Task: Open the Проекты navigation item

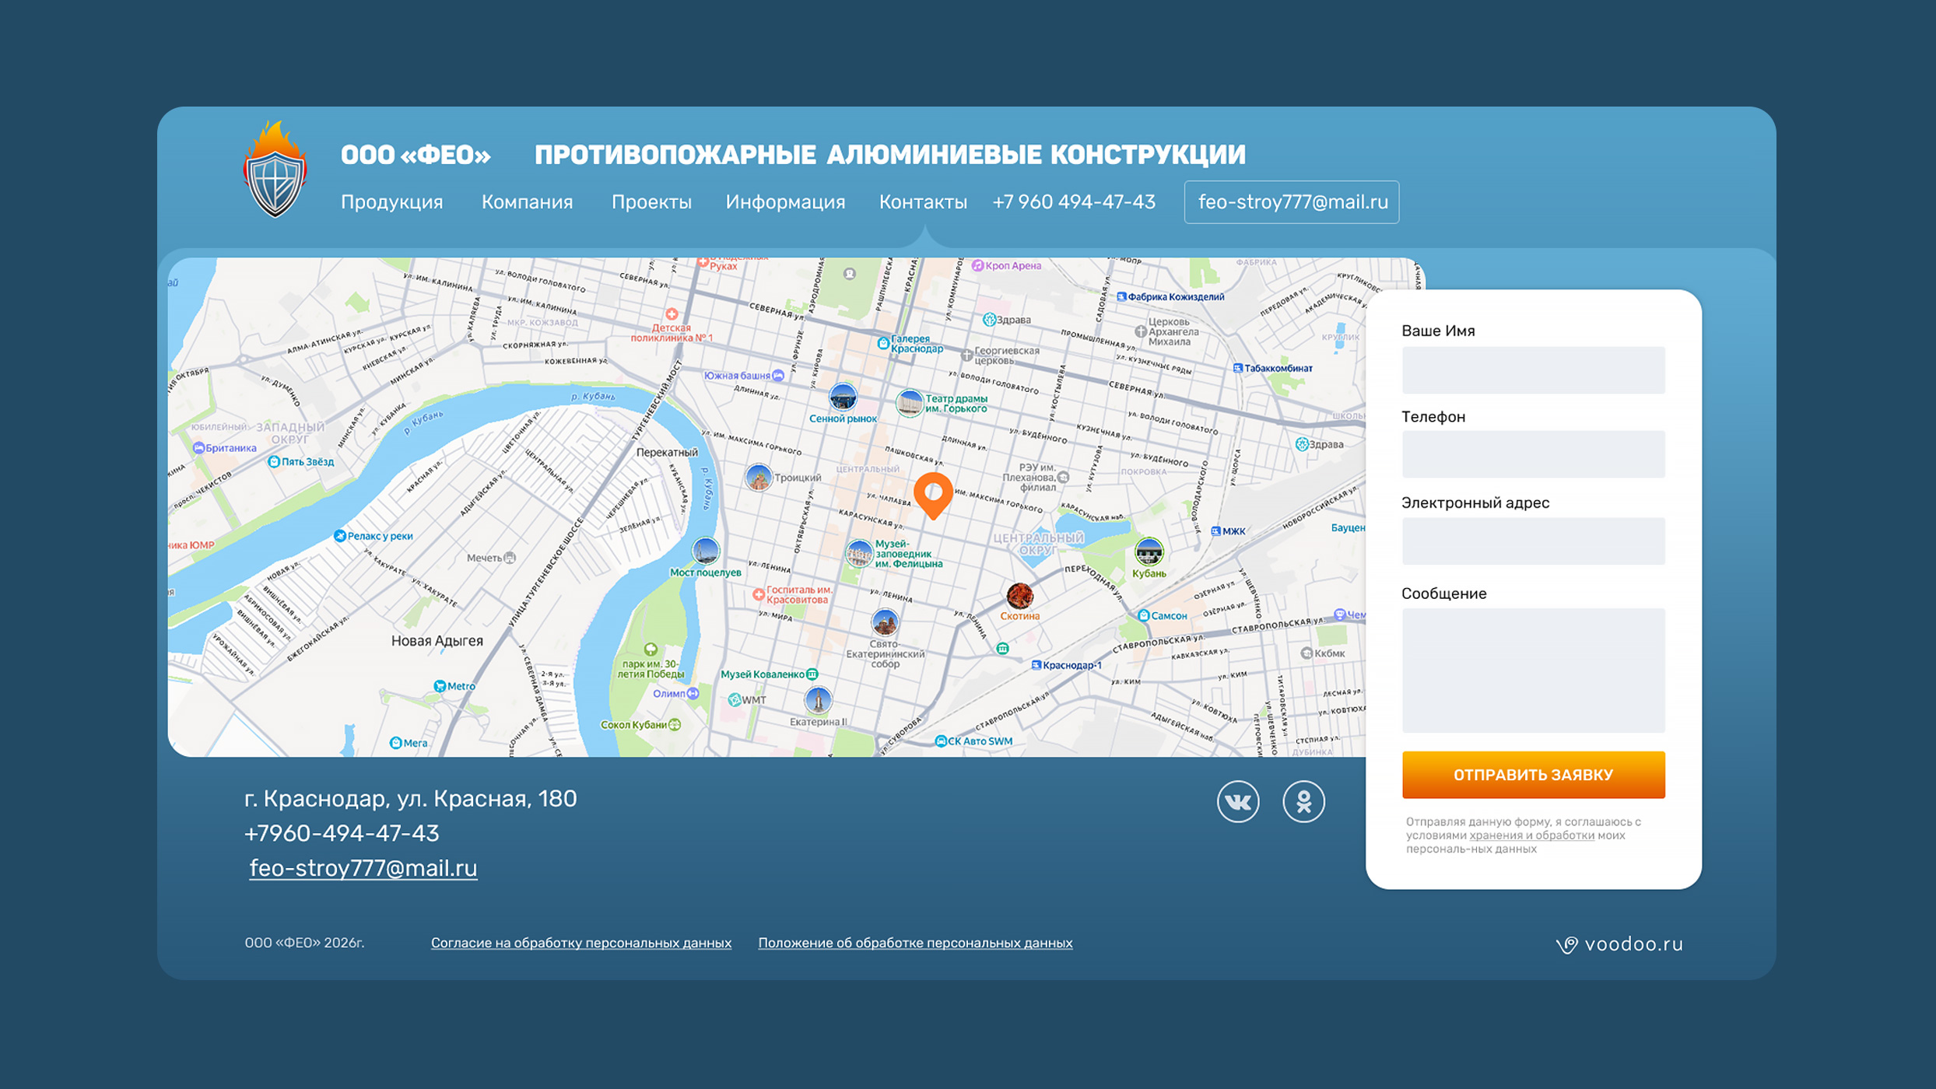Action: pyautogui.click(x=651, y=202)
